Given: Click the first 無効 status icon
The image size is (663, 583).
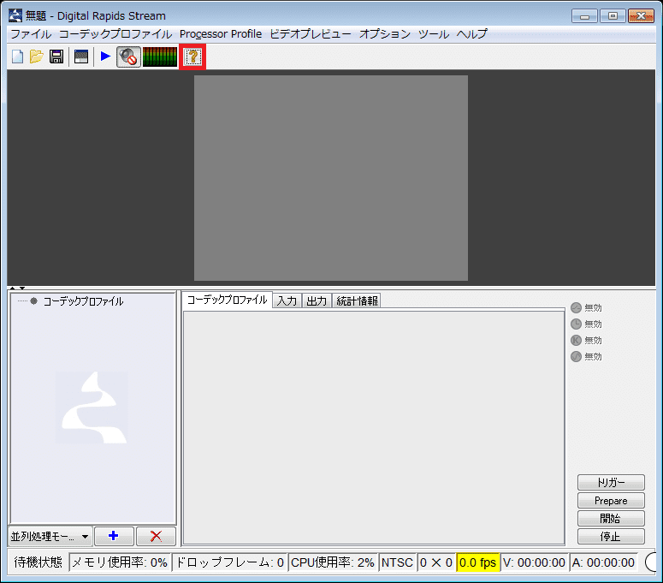Looking at the screenshot, I should pyautogui.click(x=576, y=307).
